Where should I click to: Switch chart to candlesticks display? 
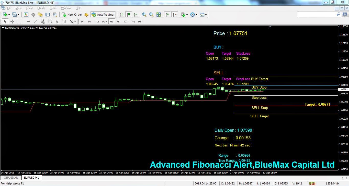pyautogui.click(x=129, y=15)
